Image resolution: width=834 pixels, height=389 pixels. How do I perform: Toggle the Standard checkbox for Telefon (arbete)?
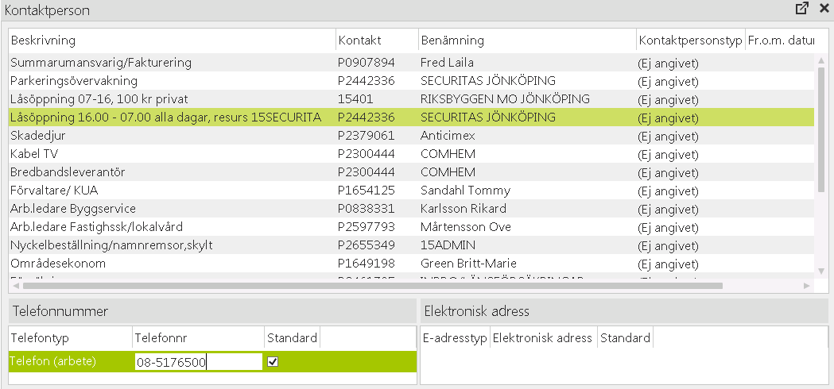click(x=273, y=362)
